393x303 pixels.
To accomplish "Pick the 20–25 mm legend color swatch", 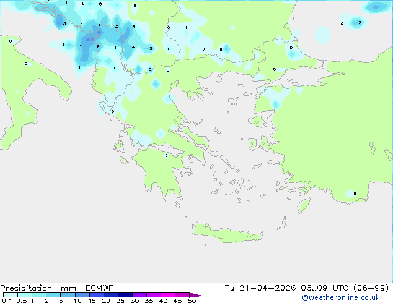I will (x=111, y=295).
